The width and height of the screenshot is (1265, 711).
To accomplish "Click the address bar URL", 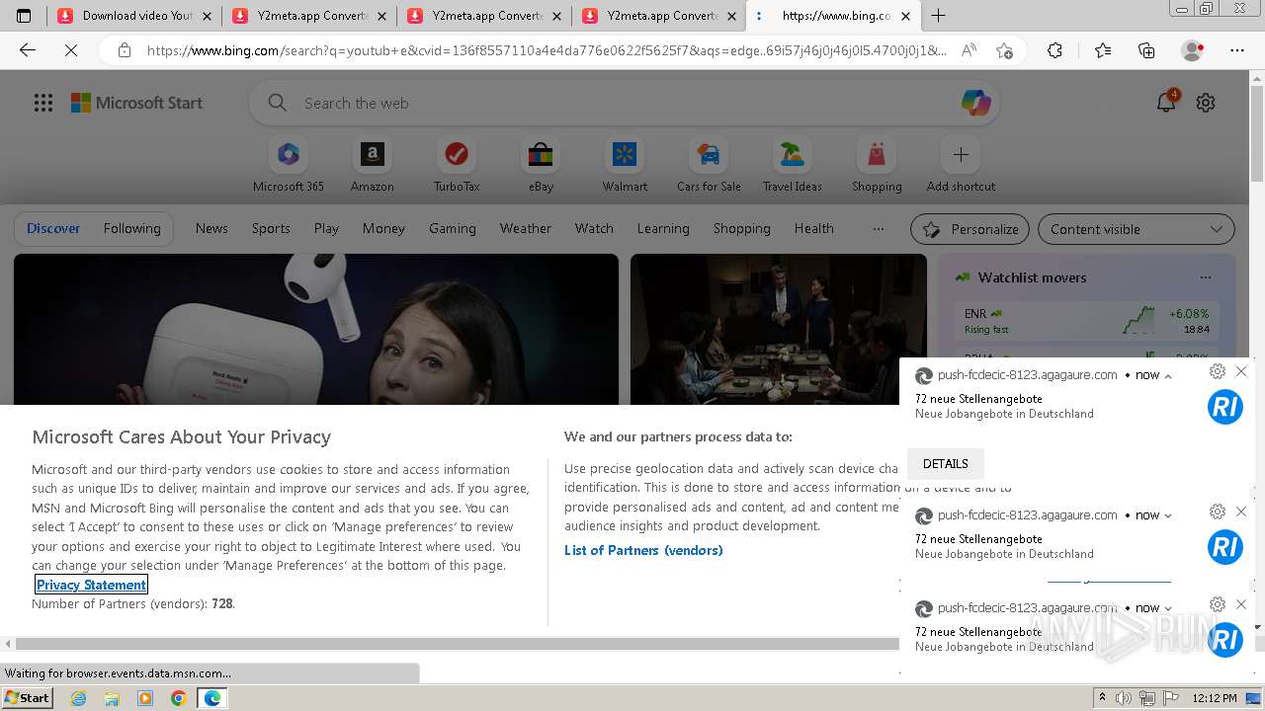I will 547,50.
